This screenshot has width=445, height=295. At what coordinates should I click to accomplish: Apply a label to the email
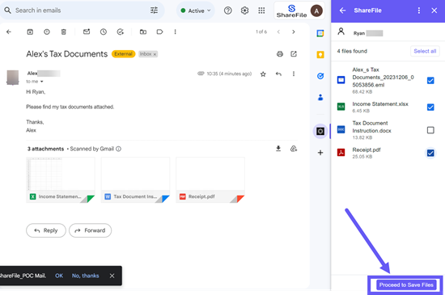(159, 32)
